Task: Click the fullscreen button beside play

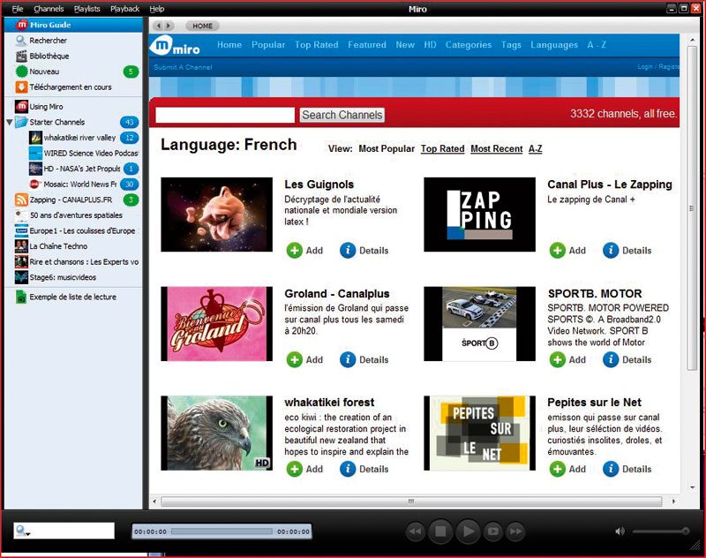Action: (x=493, y=532)
